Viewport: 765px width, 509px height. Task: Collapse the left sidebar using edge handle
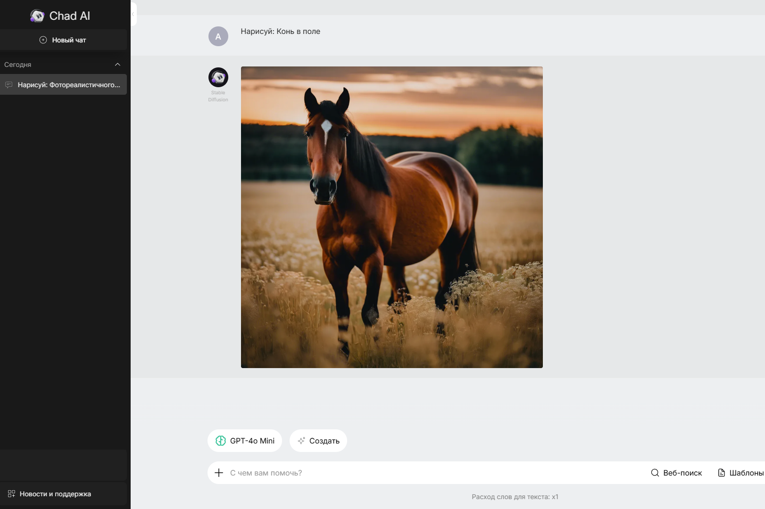[x=133, y=14]
